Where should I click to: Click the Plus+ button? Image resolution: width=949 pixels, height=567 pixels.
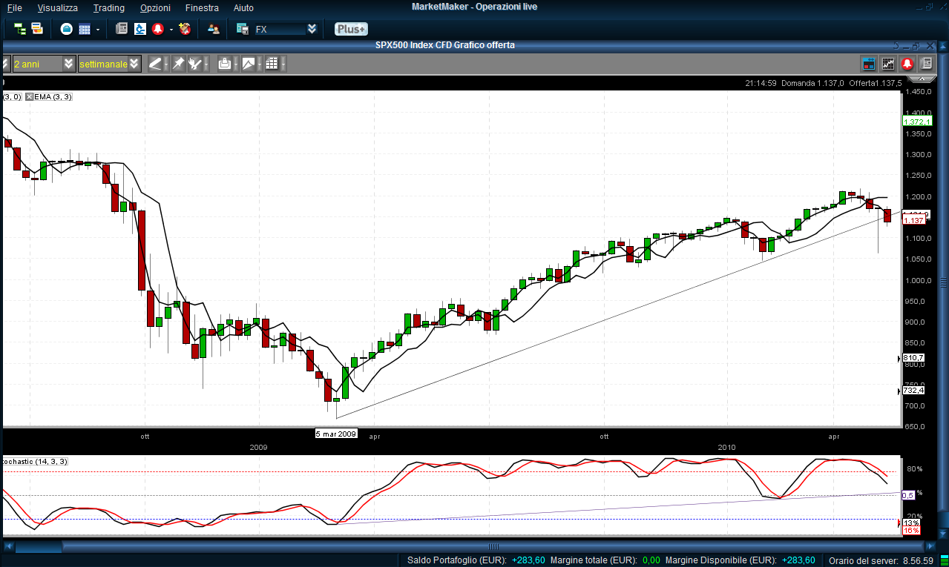pyautogui.click(x=350, y=29)
